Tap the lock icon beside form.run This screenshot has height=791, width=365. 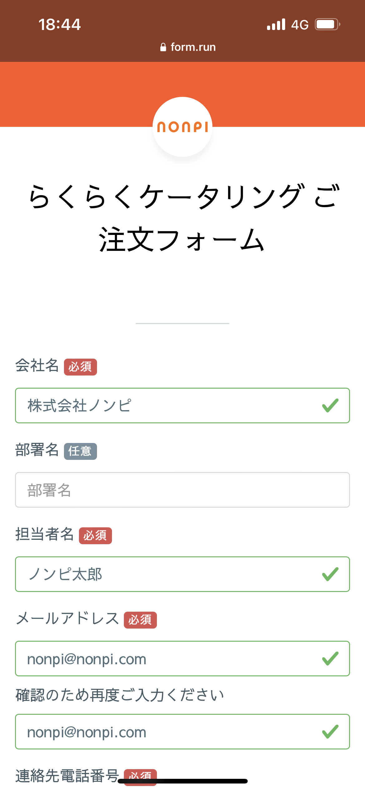click(x=163, y=47)
